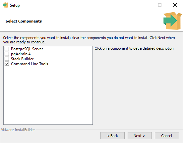Close the Setup window
Image resolution: width=183 pixels, height=143 pixels.
pos(175,5)
